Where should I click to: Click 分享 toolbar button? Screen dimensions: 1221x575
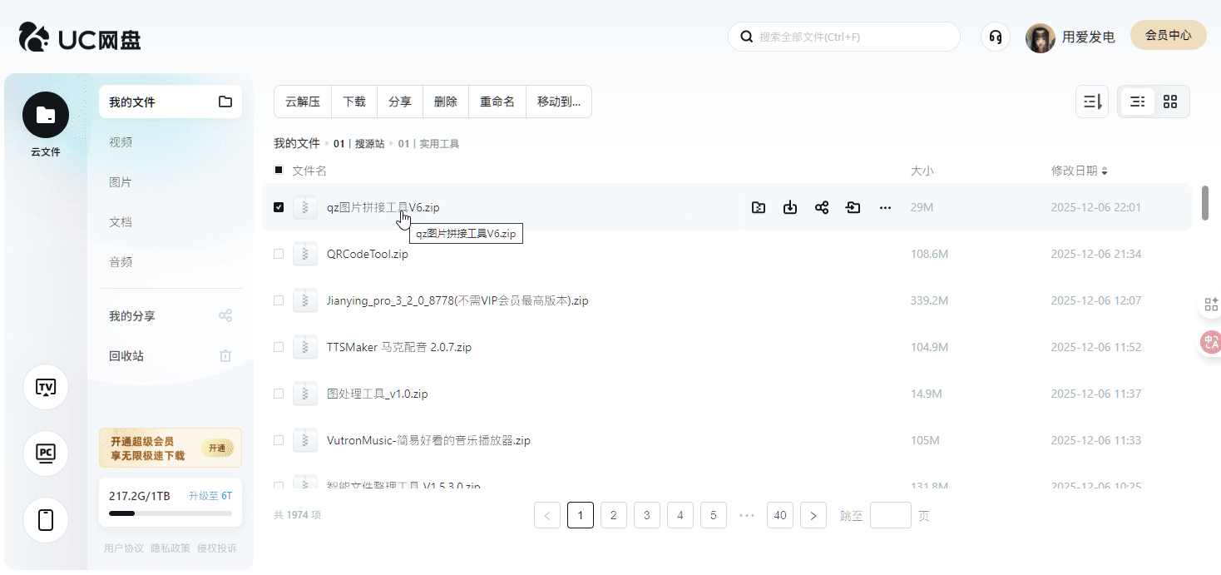[x=400, y=102]
